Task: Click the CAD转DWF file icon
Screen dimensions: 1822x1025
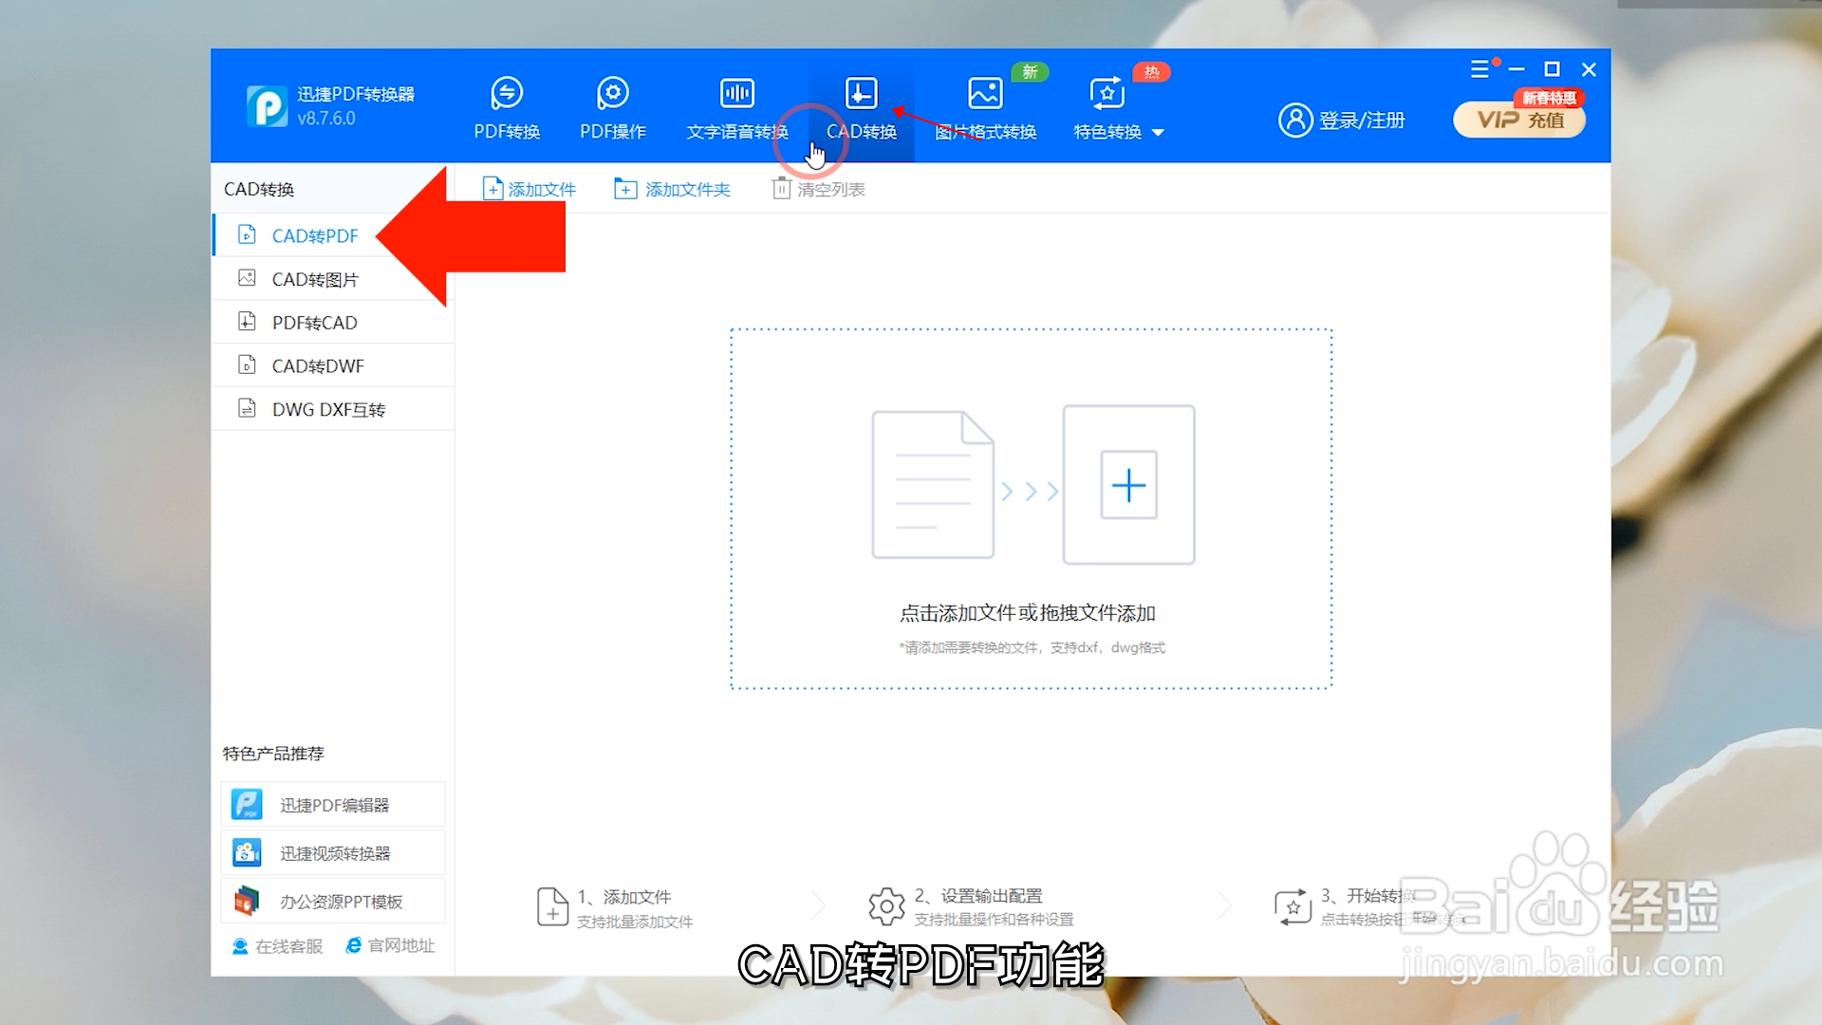Action: pyautogui.click(x=247, y=364)
